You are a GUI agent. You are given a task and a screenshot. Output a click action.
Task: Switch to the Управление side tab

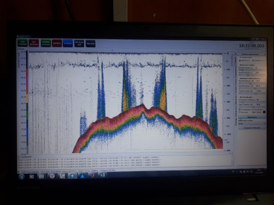(236, 70)
